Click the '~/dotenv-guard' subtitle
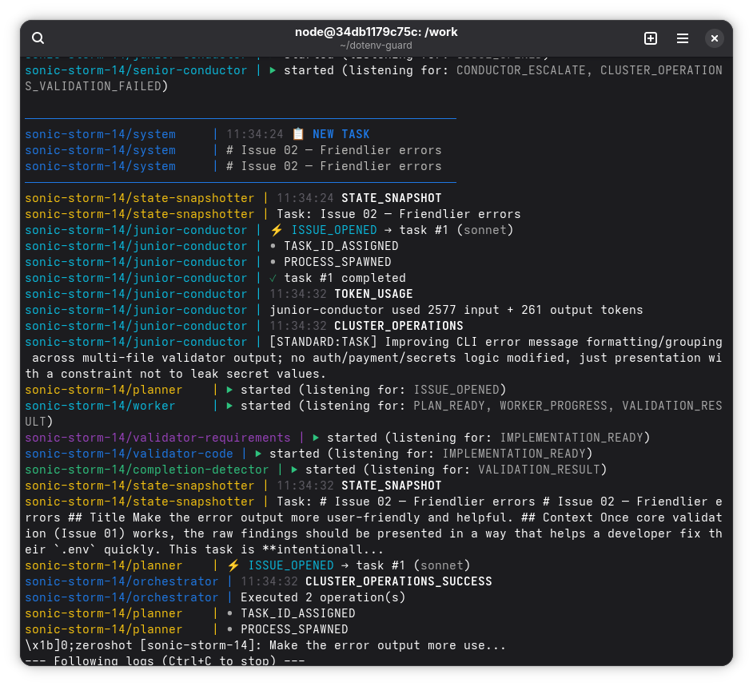 (x=376, y=46)
